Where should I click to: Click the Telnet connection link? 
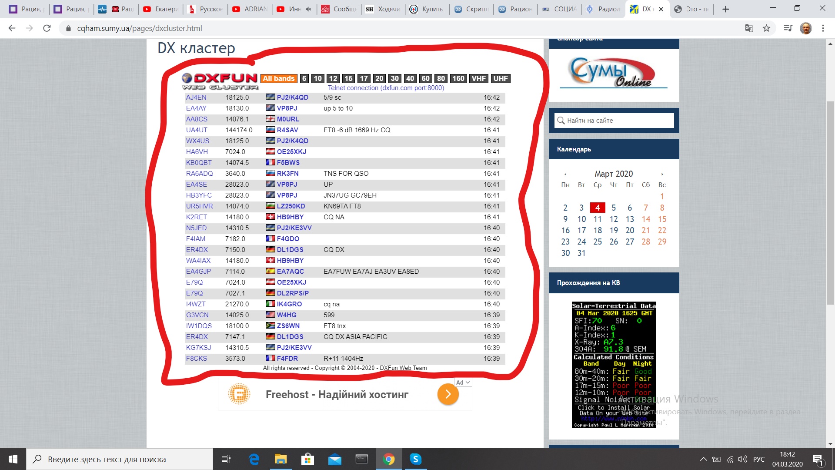coord(386,88)
